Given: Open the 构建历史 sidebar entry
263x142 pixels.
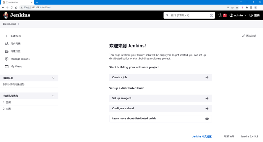Looking at the screenshot, I should pyautogui.click(x=15, y=51).
